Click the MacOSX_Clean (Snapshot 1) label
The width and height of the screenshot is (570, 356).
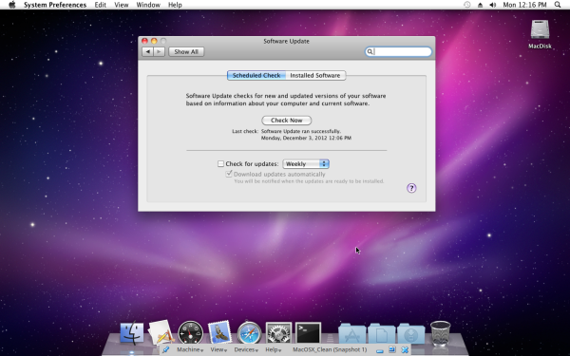click(x=330, y=349)
